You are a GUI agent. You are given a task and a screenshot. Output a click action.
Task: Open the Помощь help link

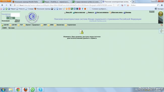(x=128, y=12)
